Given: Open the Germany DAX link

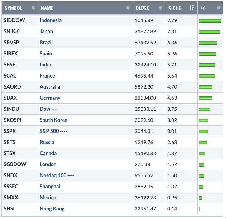Looking at the screenshot, I should tap(50, 98).
